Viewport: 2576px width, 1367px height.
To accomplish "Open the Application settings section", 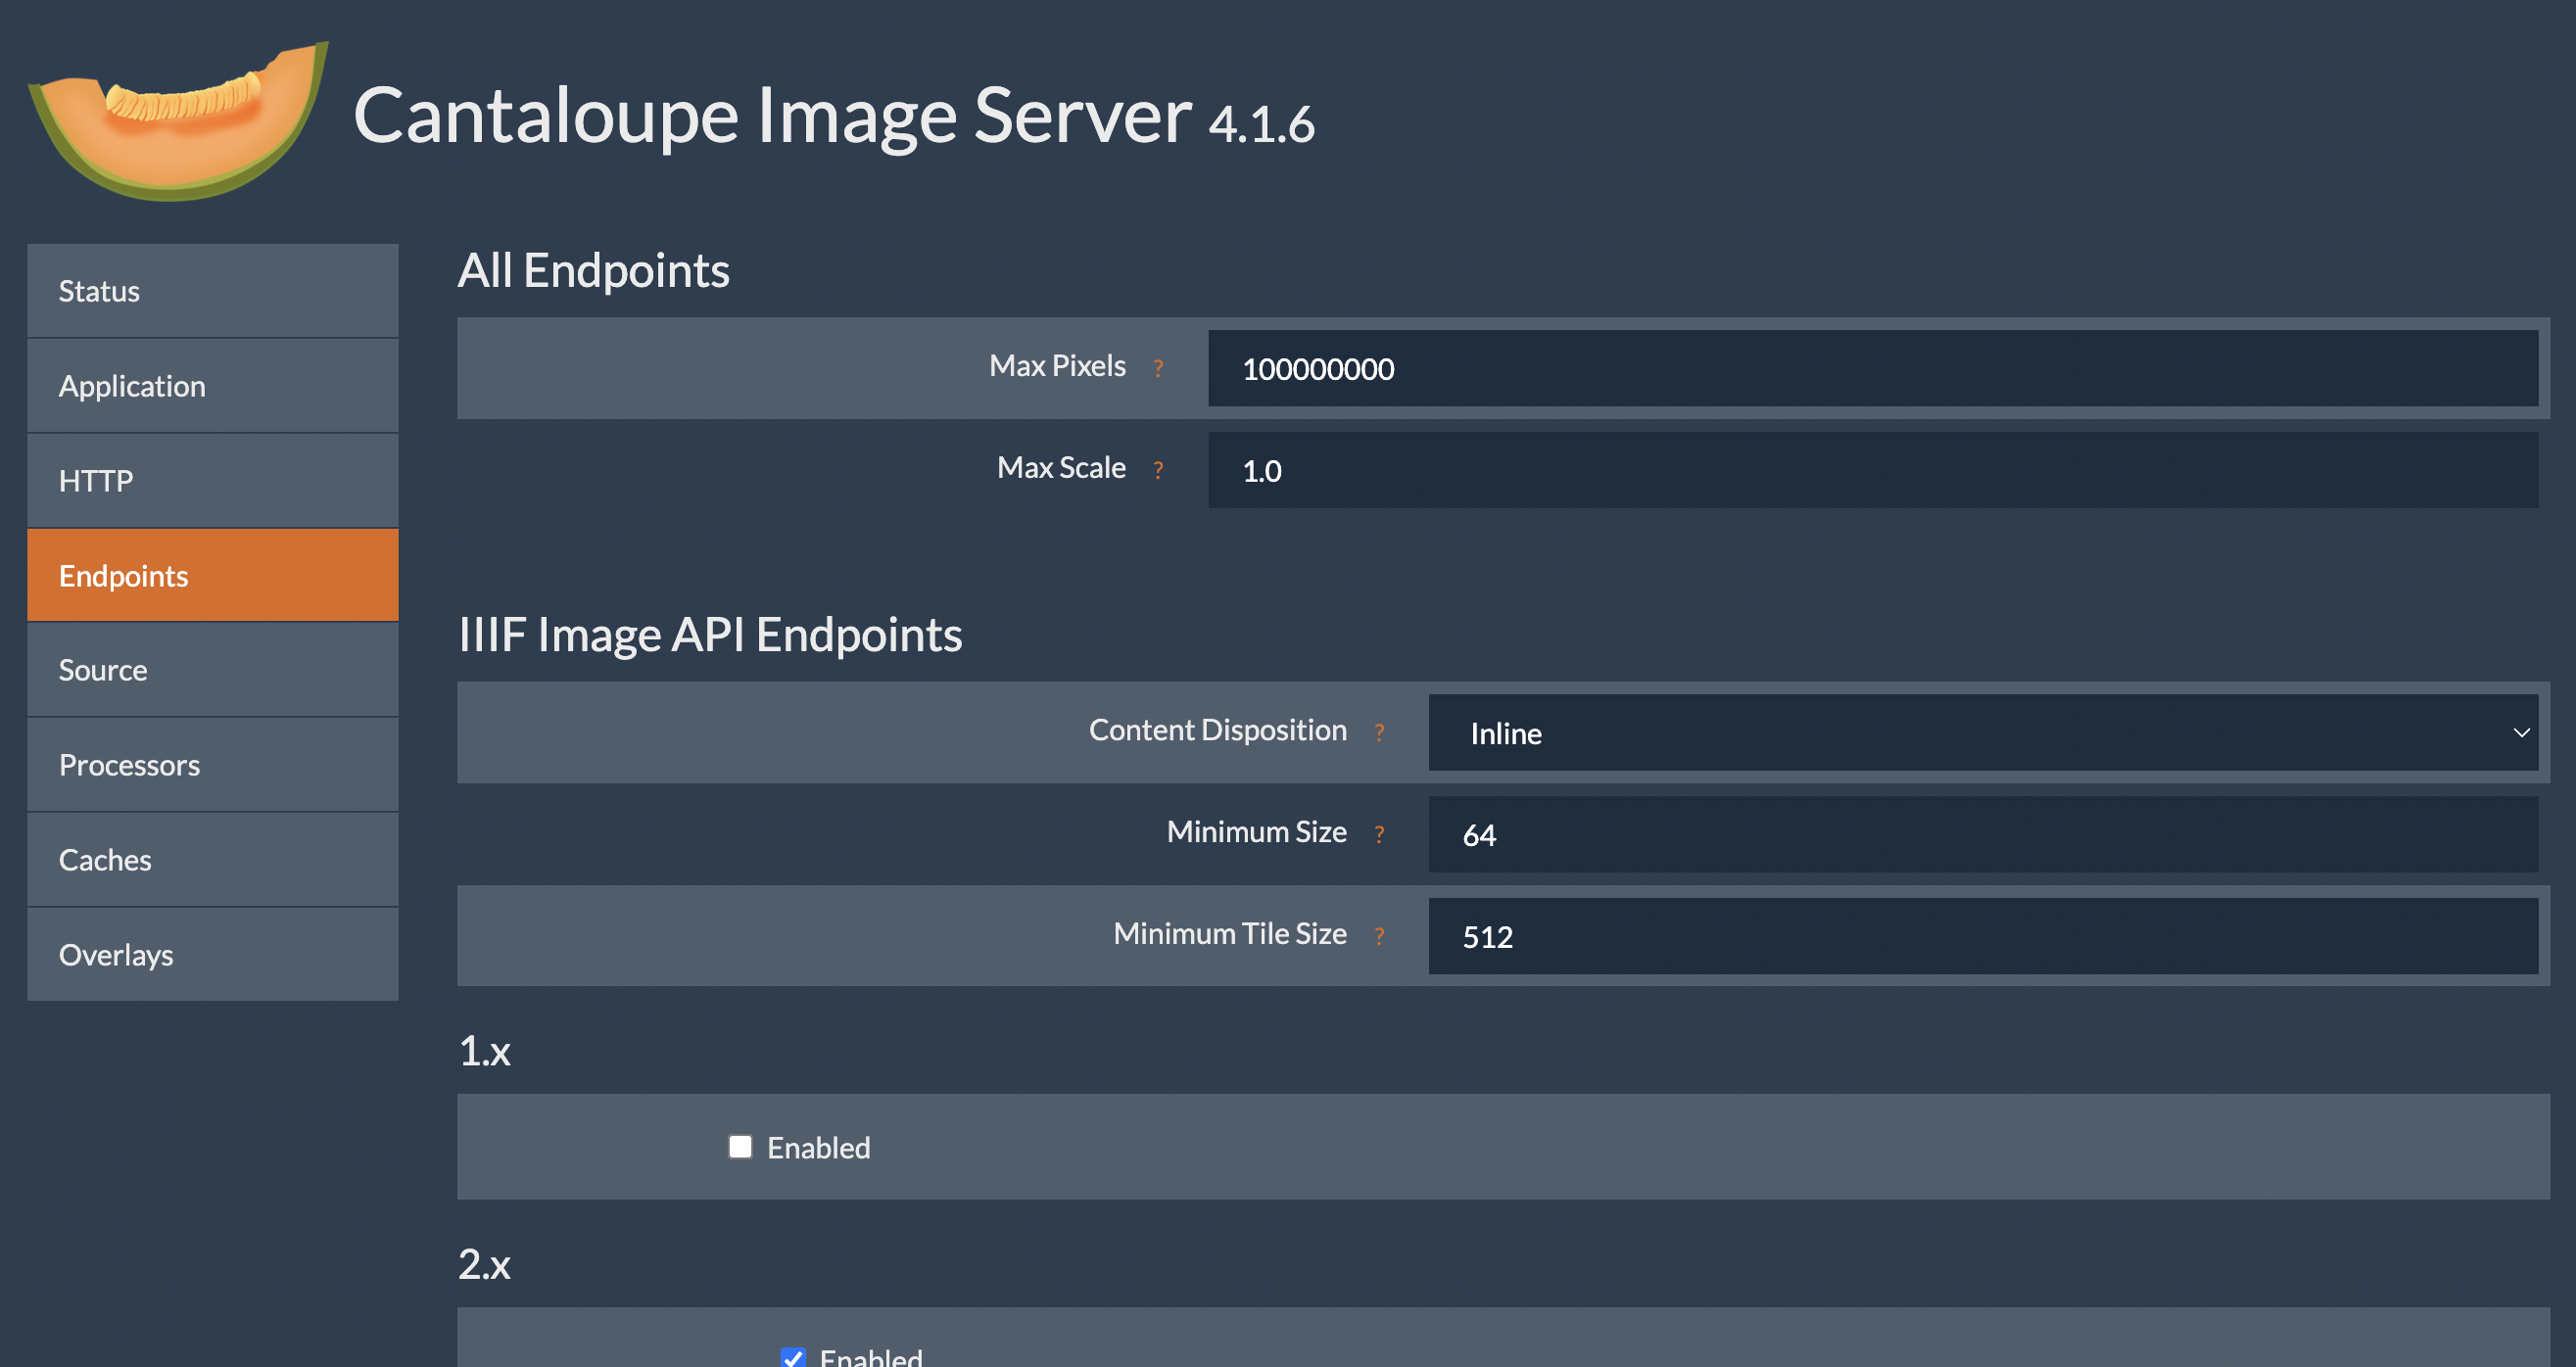I will tap(213, 386).
